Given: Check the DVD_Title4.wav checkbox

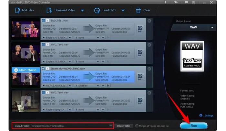Looking at the screenshot, I should (43, 92).
